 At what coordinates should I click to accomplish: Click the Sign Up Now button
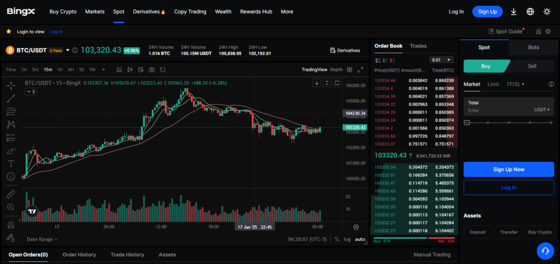pyautogui.click(x=509, y=169)
